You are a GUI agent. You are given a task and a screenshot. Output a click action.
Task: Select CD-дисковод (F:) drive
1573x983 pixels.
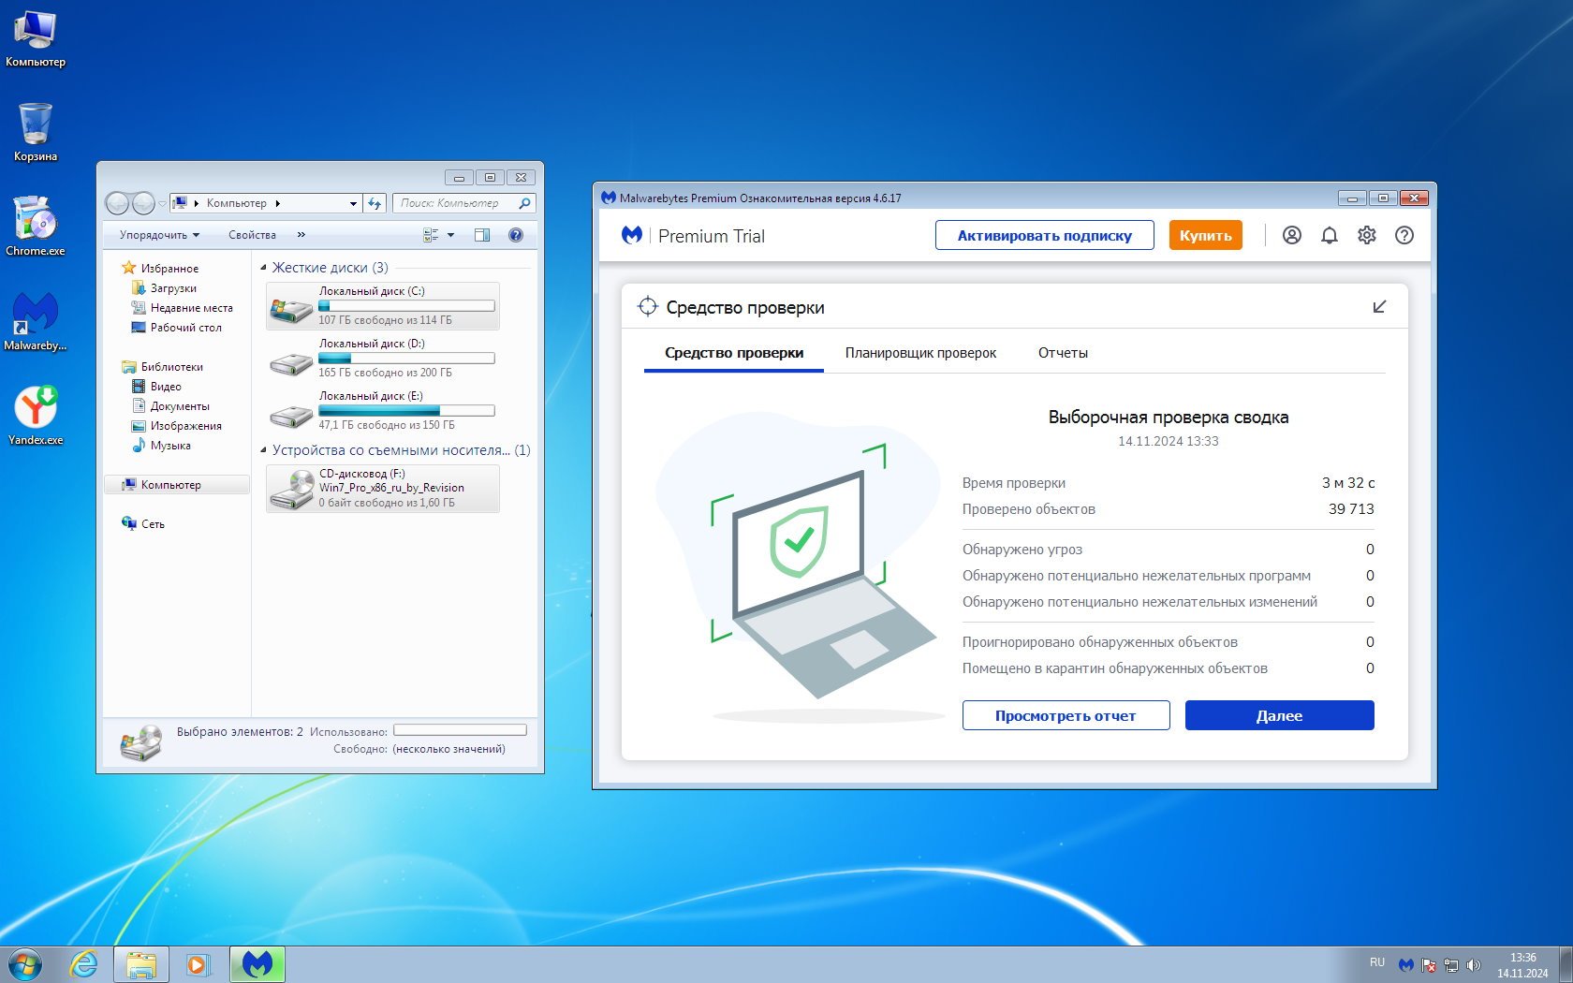pyautogui.click(x=382, y=489)
